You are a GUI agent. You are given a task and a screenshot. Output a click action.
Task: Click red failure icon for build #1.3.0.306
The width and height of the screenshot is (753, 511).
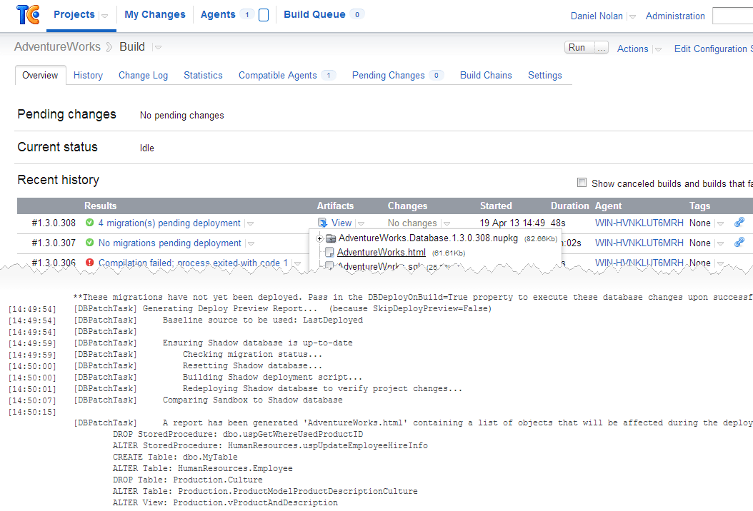coord(89,263)
